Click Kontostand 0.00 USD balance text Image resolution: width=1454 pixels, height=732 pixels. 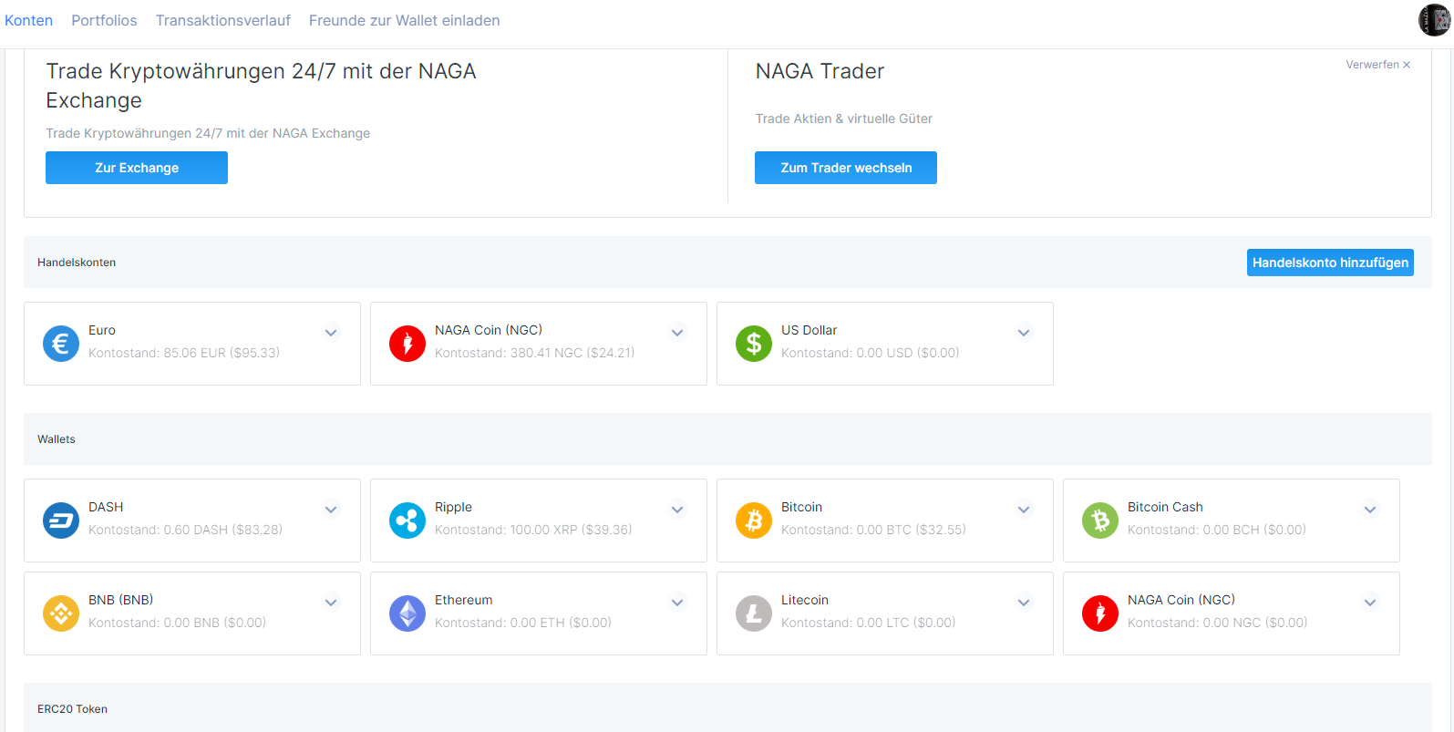click(x=871, y=353)
